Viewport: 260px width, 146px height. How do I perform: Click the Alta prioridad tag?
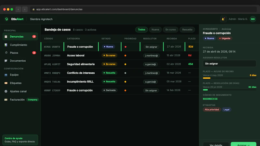[x=212, y=110]
